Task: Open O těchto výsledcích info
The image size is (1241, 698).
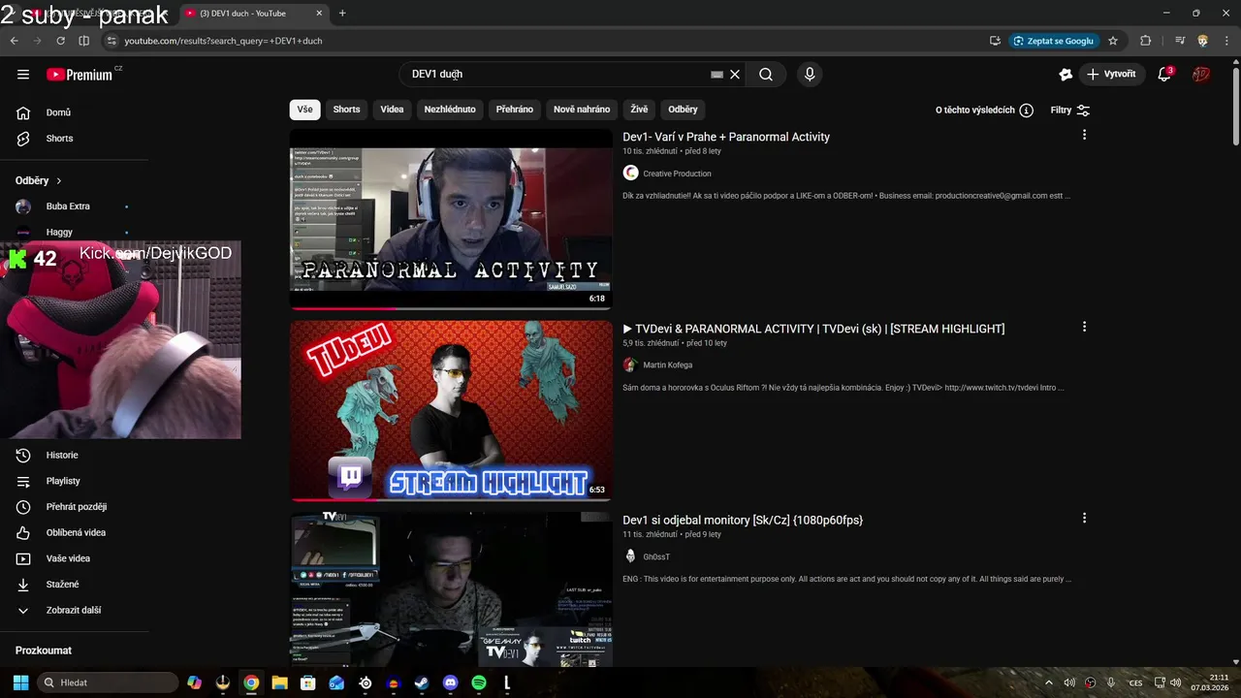Action: tap(984, 110)
